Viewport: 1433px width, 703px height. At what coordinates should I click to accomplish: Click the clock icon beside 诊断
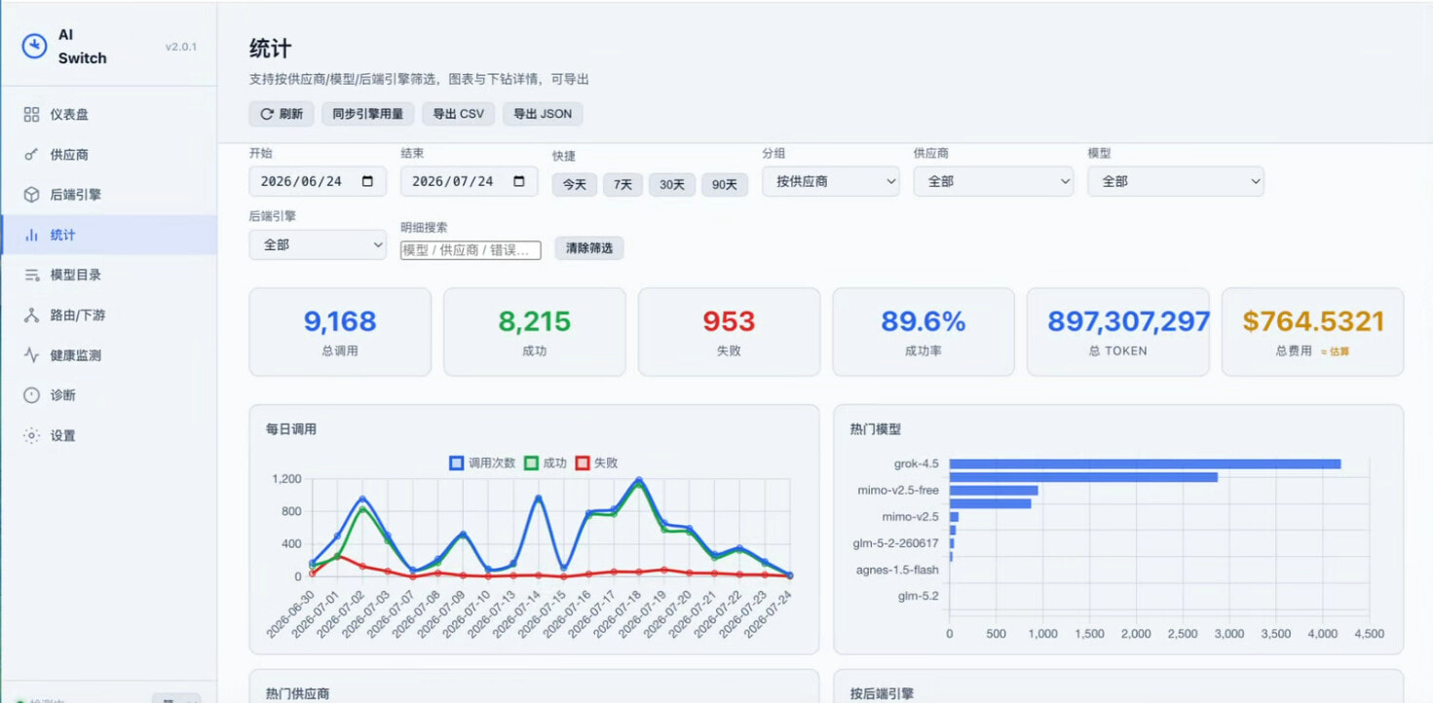(31, 395)
